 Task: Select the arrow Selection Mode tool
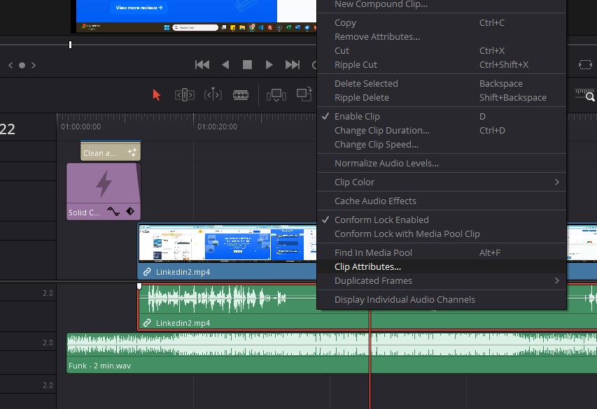tap(157, 94)
